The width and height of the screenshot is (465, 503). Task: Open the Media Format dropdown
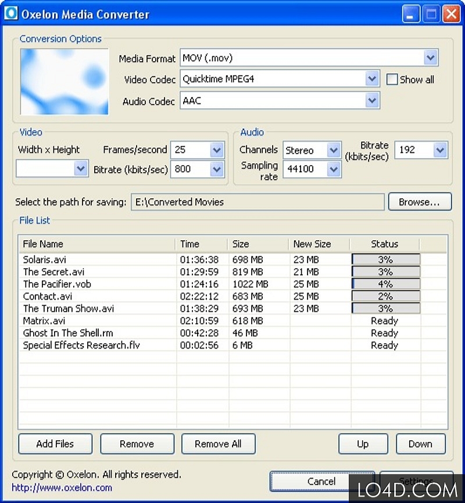coord(430,58)
